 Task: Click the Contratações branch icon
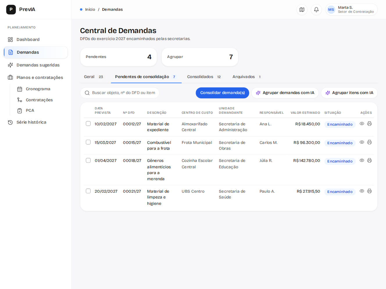click(x=20, y=100)
